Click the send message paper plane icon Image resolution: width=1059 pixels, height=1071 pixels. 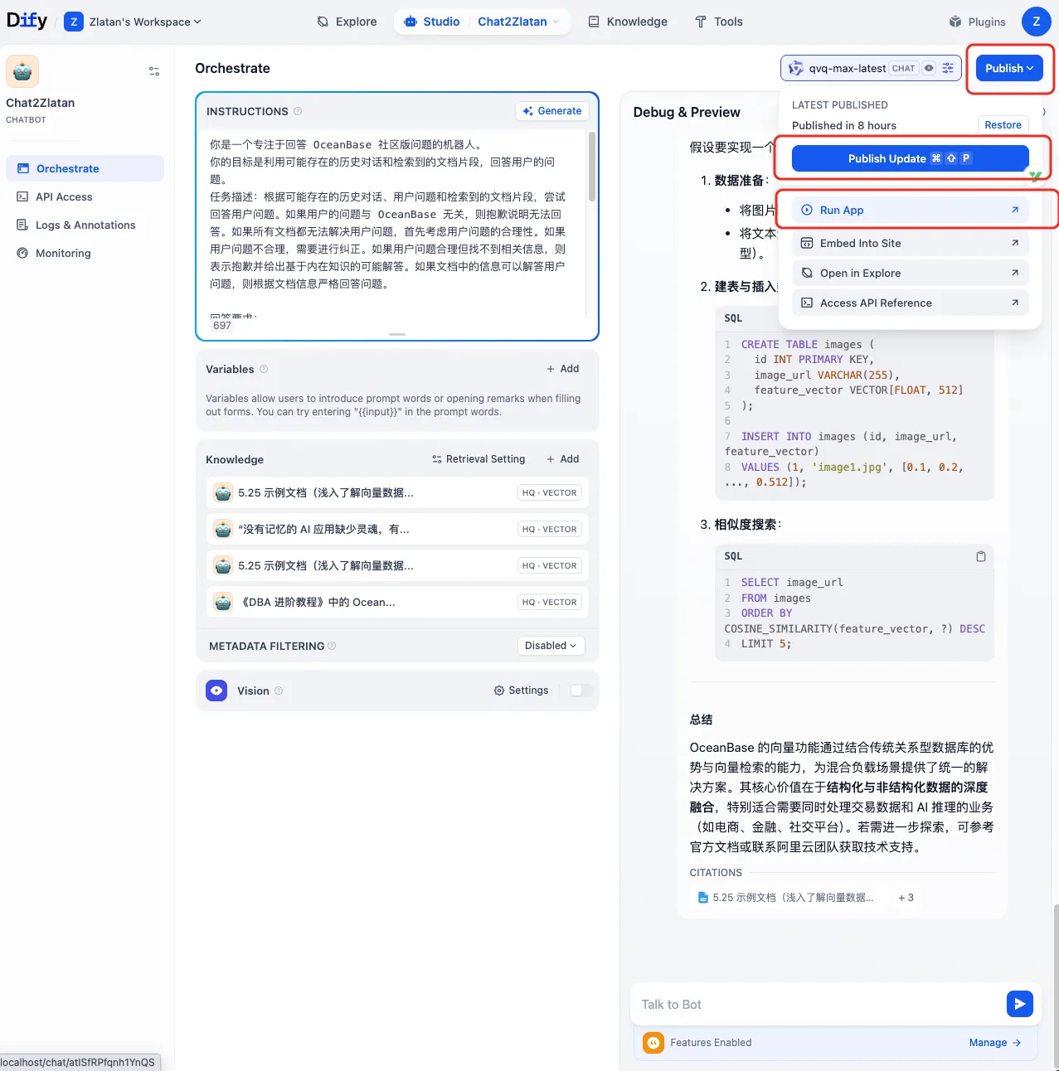[x=1019, y=1004]
